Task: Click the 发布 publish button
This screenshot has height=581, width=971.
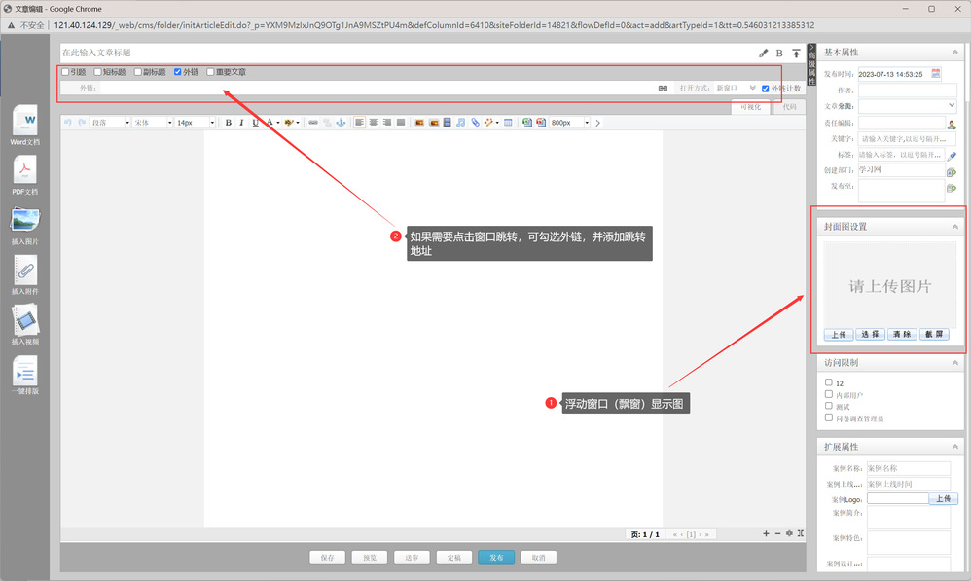Action: 495,558
